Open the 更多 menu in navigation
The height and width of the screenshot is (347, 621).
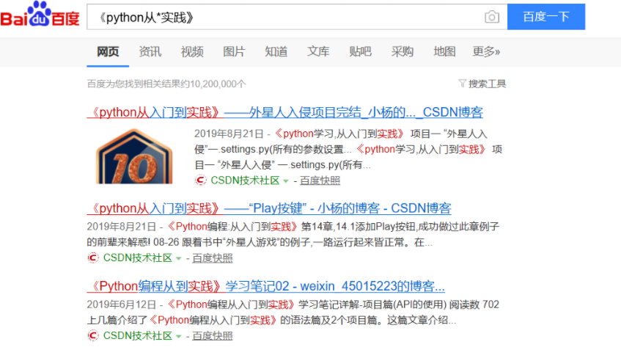click(486, 51)
